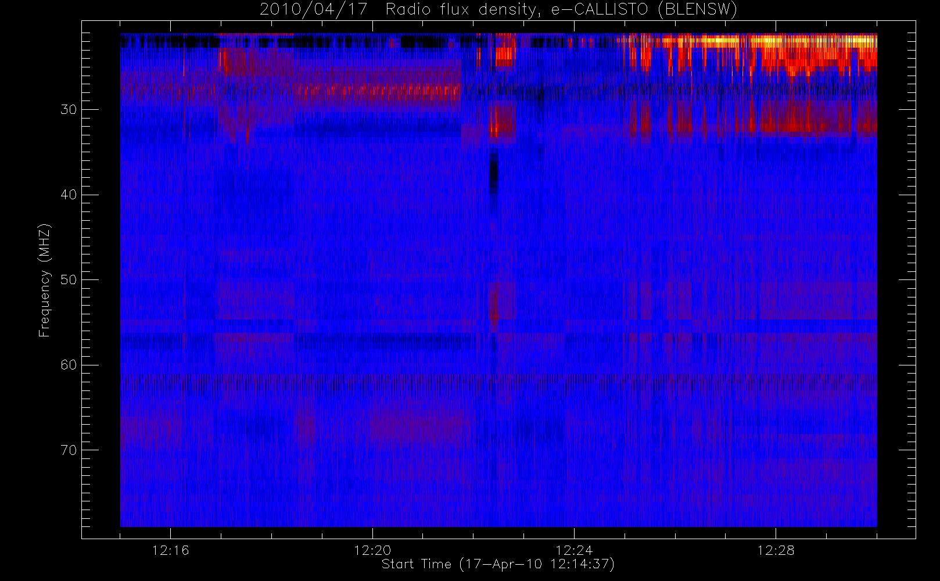The width and height of the screenshot is (940, 581).
Task: Select the 'Frequency (MHZ)' axis label
Action: (44, 280)
